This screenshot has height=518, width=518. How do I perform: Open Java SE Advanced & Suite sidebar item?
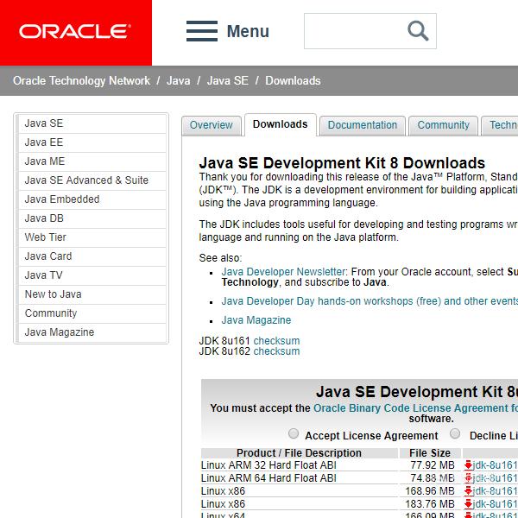(x=92, y=180)
